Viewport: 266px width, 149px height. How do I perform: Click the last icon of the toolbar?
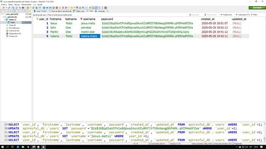(x=106, y=8)
